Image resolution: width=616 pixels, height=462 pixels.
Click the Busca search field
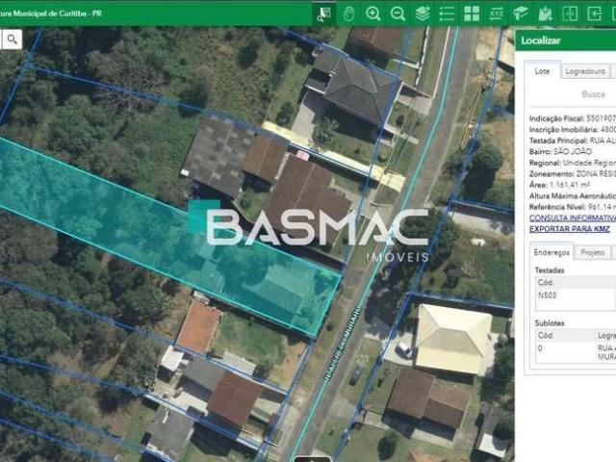point(593,94)
